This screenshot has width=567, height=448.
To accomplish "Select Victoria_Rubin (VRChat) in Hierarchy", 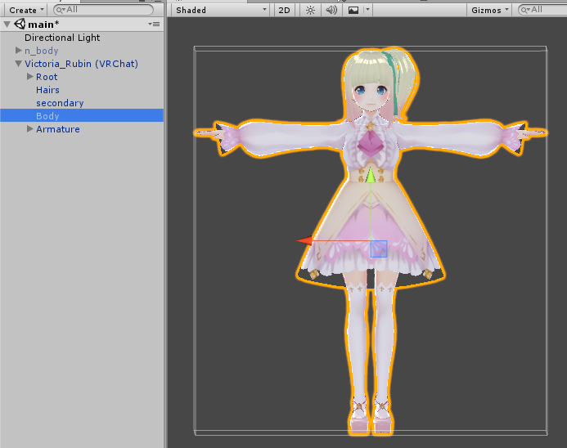I will [81, 64].
